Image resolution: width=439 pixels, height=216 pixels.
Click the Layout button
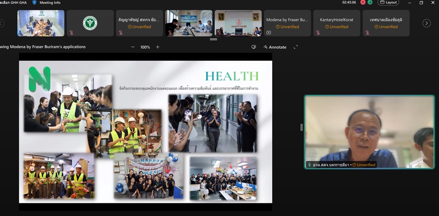pos(388,3)
